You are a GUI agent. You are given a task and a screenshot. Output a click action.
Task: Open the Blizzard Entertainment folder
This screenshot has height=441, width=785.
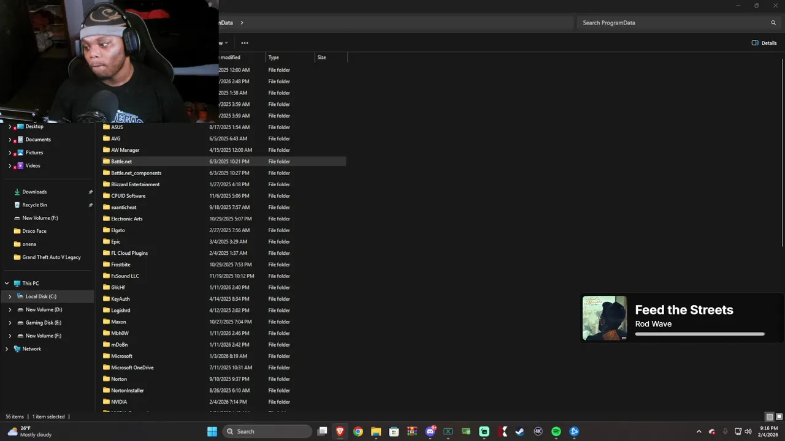pos(135,184)
